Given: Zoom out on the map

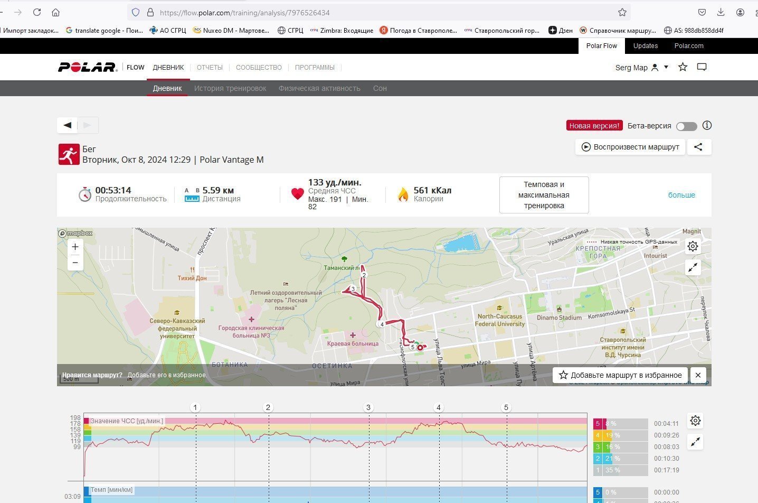Looking at the screenshot, I should point(75,263).
